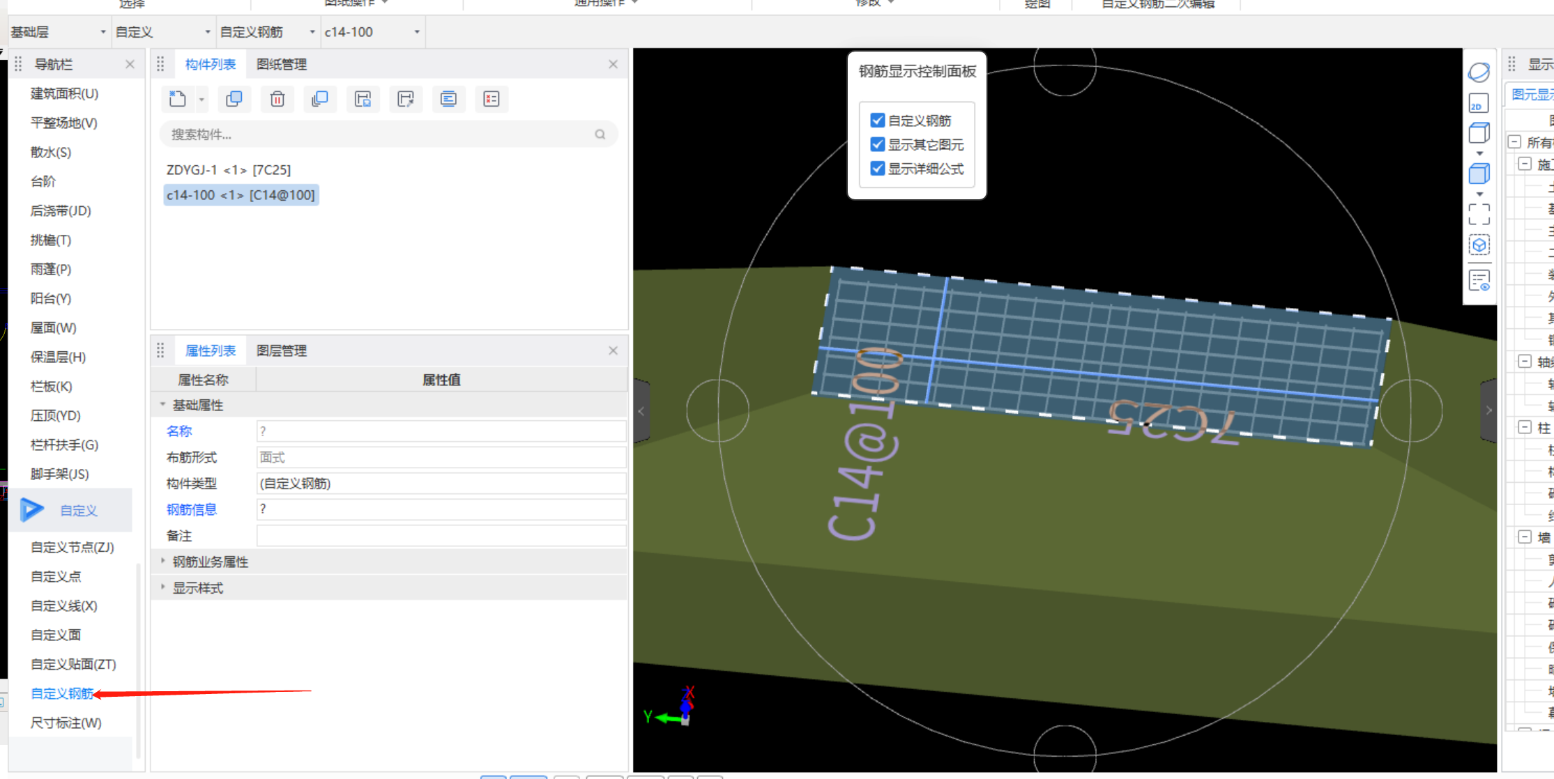Switch to the 属性列表 tab
Image resolution: width=1554 pixels, height=779 pixels.
211,350
